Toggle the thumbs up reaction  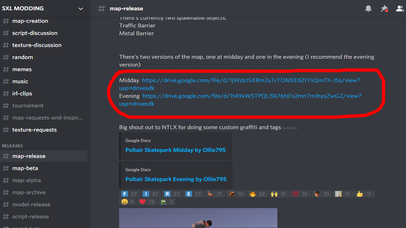[x=364, y=194]
